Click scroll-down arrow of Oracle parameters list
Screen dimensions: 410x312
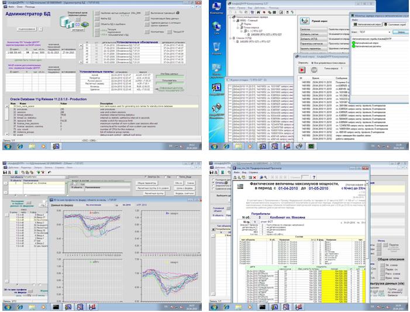(7, 134)
